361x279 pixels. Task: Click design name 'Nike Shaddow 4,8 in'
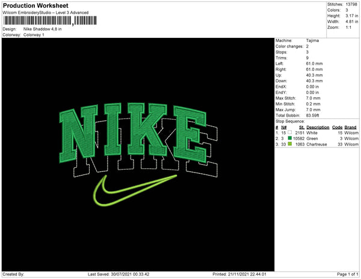pyautogui.click(x=42, y=29)
